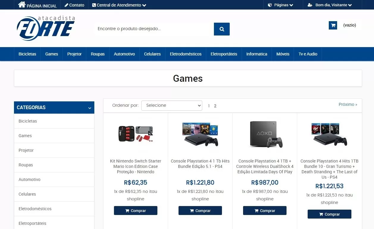Open the shopping cart icon
Screen dimensions: 374x229
coord(333,25)
